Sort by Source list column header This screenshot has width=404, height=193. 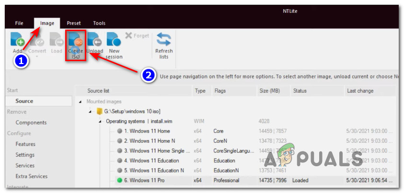134,91
